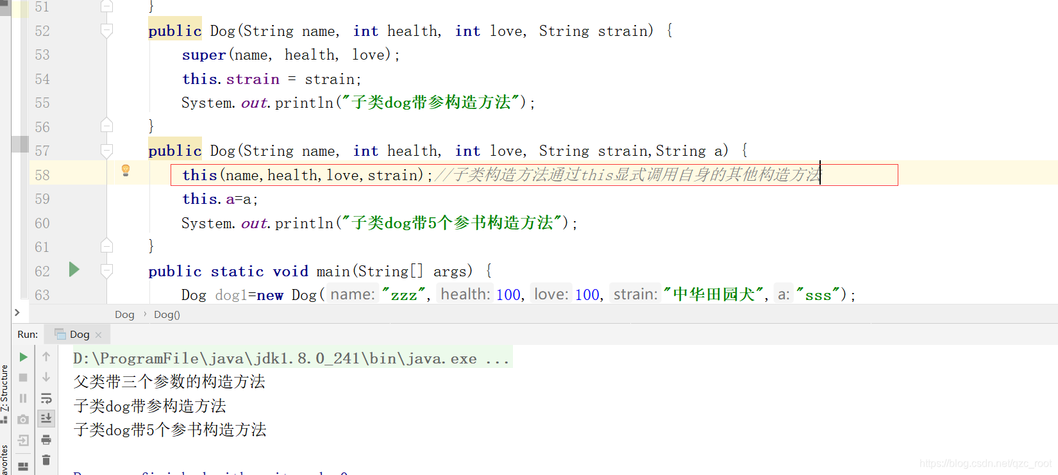This screenshot has width=1058, height=475.
Task: Click console line '父类带三个参数的构造方法'
Action: [169, 382]
